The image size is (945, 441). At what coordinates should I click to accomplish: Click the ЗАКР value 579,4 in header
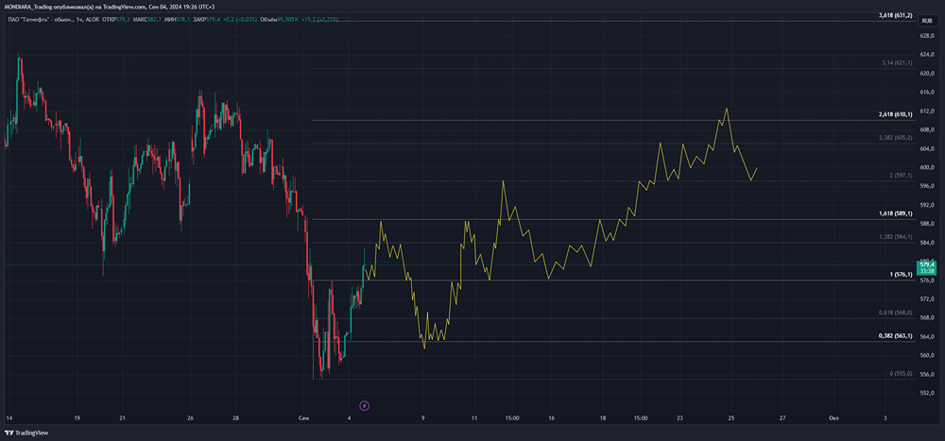point(215,20)
